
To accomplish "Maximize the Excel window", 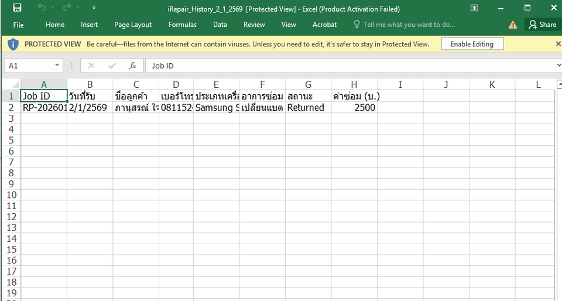I will click(x=527, y=8).
